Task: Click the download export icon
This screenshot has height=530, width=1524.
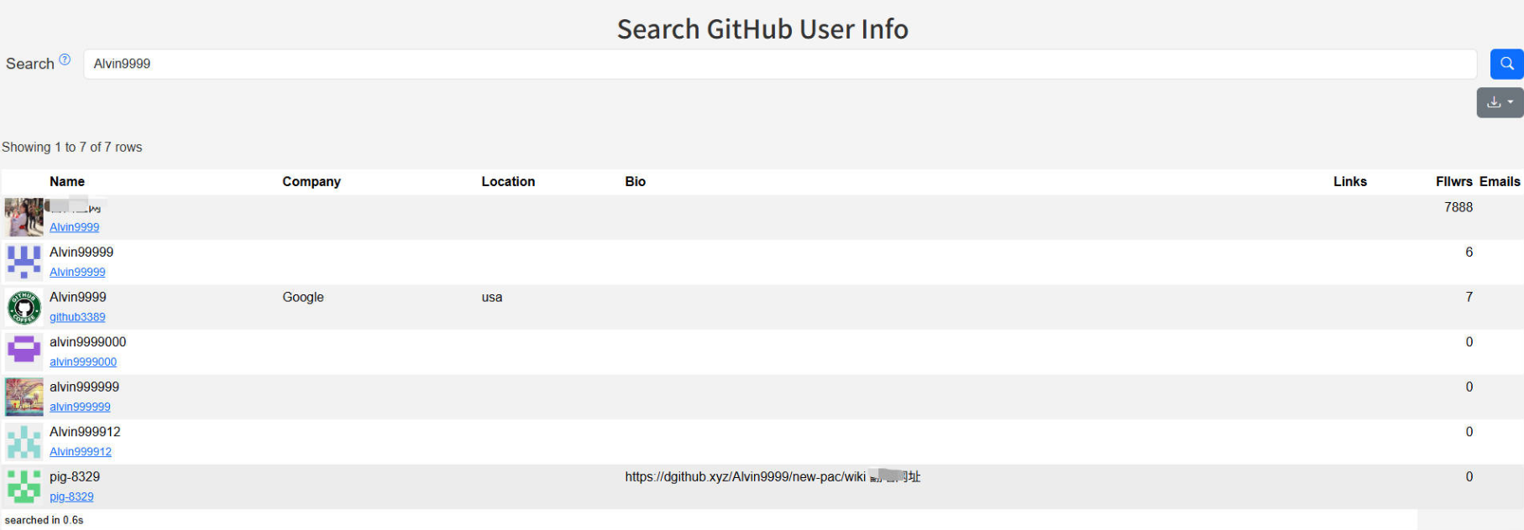Action: (1494, 101)
